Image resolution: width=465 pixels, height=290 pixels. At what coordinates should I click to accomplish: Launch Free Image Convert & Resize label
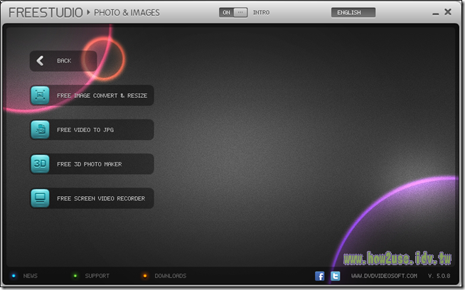102,95
